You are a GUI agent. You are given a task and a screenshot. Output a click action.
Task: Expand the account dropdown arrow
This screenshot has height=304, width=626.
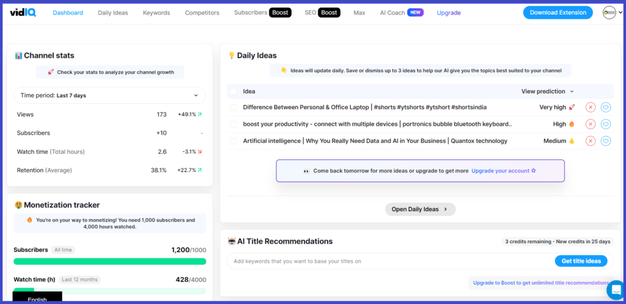pos(620,13)
